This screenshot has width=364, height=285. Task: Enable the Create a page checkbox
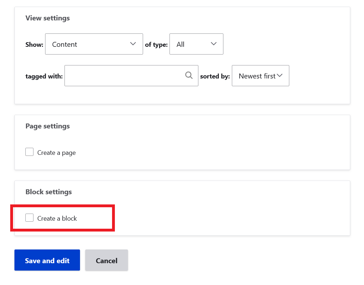pyautogui.click(x=29, y=152)
